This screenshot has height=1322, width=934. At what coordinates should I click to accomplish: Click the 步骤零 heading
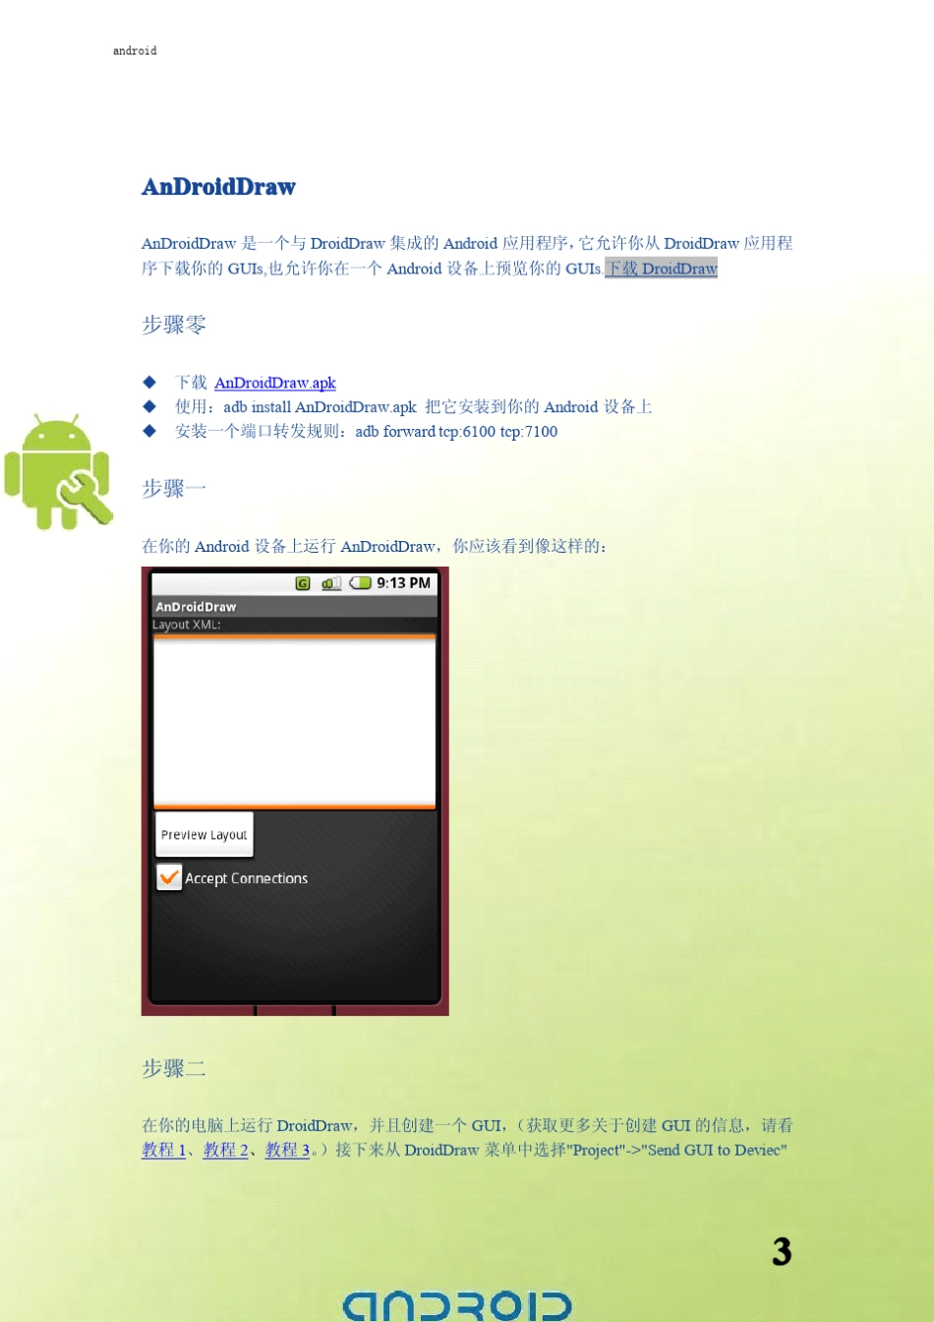click(x=174, y=325)
